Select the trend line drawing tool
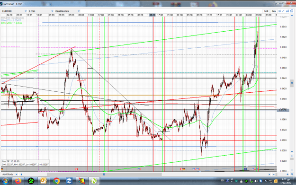This screenshot has width=296, height=185. tap(283, 11)
